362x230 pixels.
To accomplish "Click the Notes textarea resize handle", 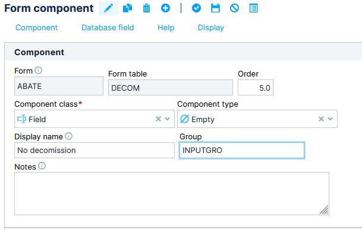I will coord(324,210).
